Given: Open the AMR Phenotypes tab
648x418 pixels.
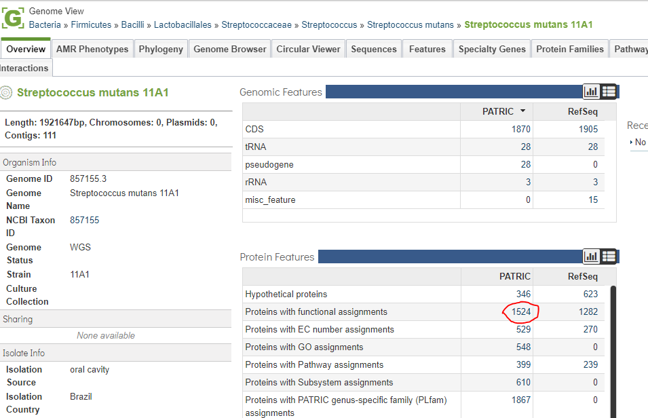Looking at the screenshot, I should click(x=92, y=50).
